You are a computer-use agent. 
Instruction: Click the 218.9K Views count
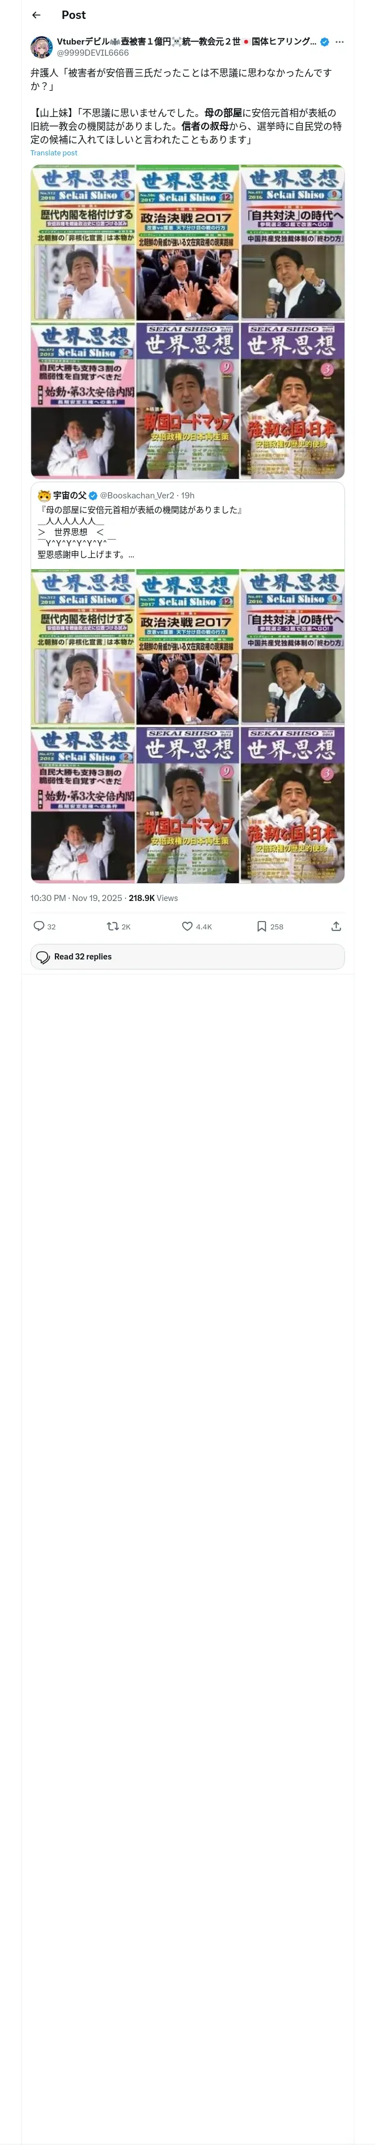pos(154,898)
